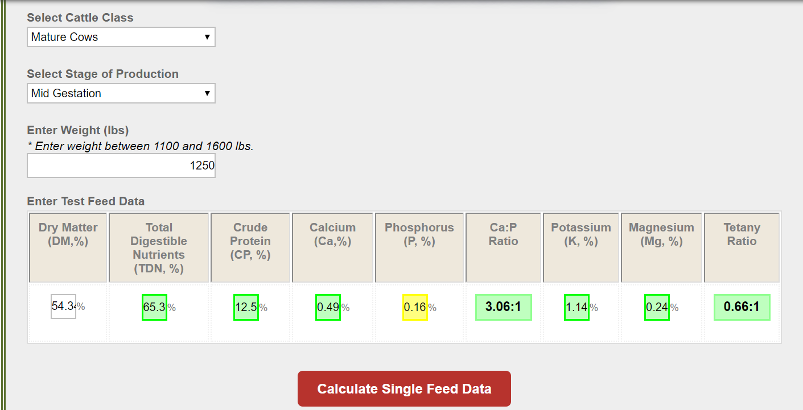The image size is (803, 410).
Task: Edit the Dry Matter percentage field
Action: pos(63,306)
